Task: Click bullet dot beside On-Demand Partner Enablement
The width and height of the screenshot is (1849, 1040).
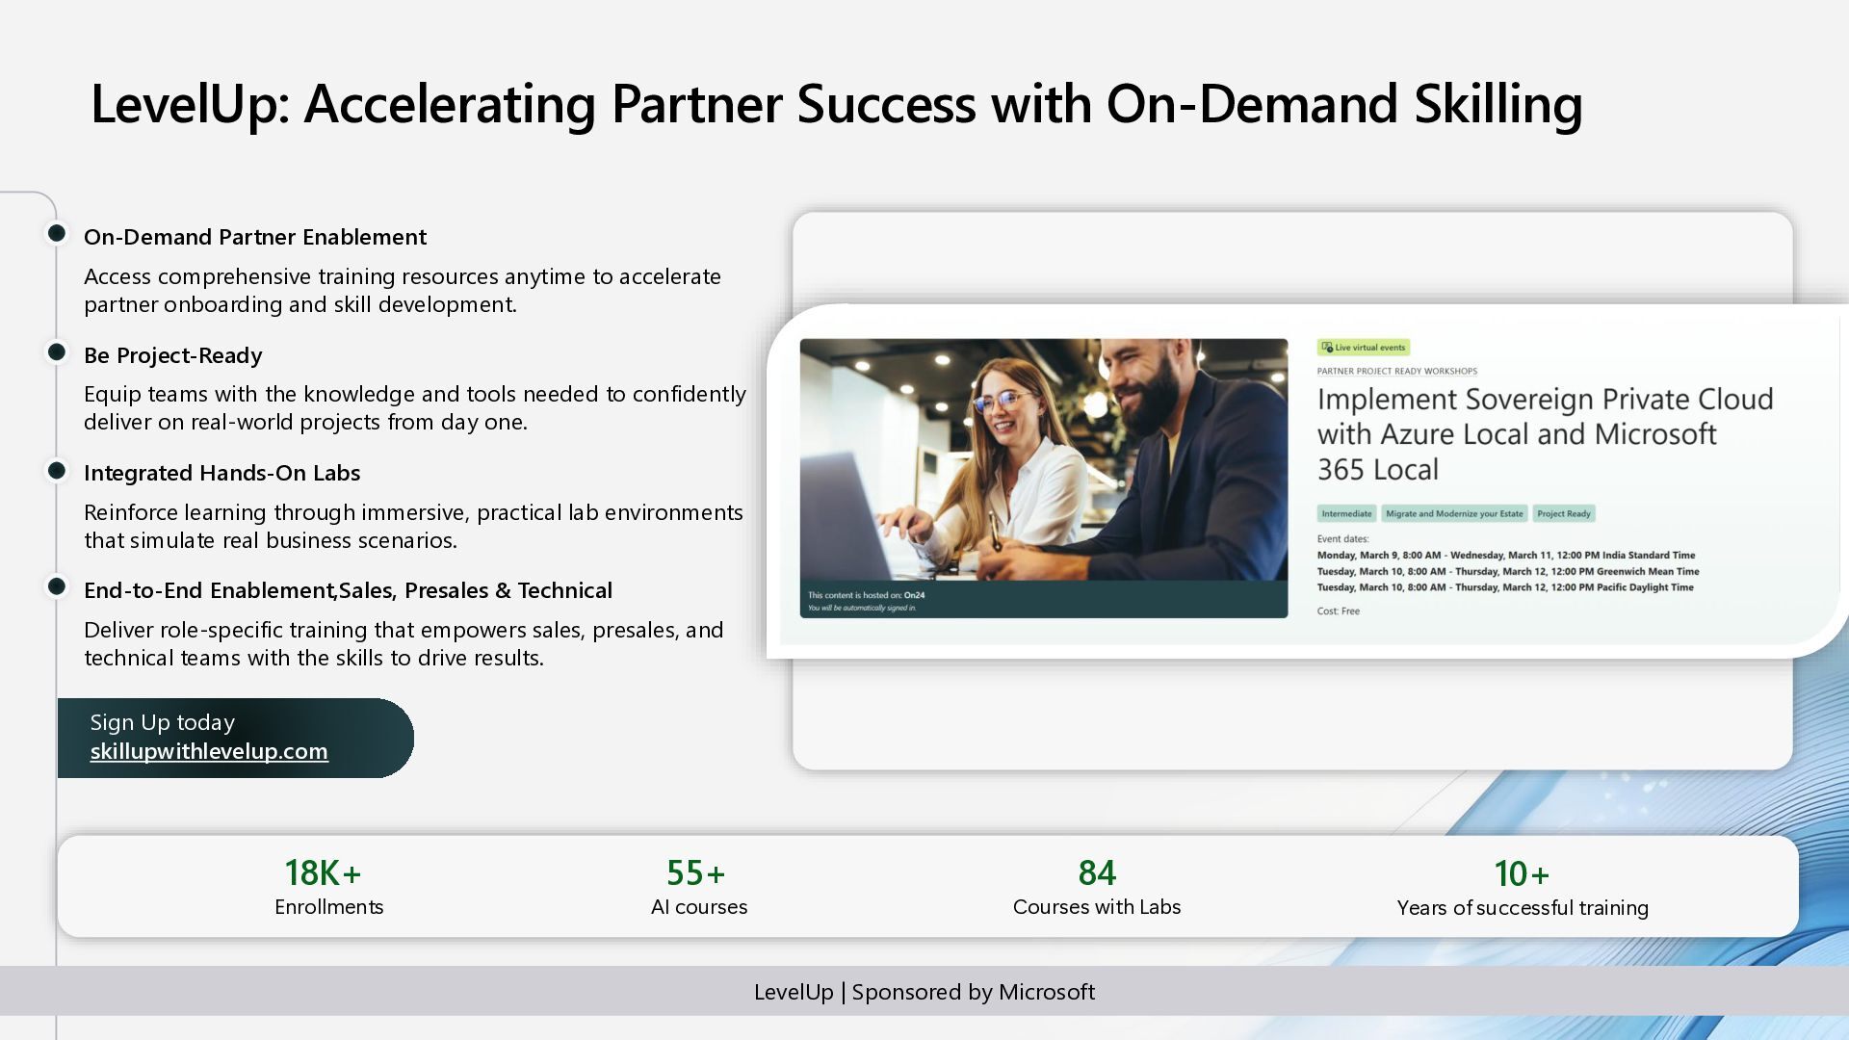Action: 57,233
